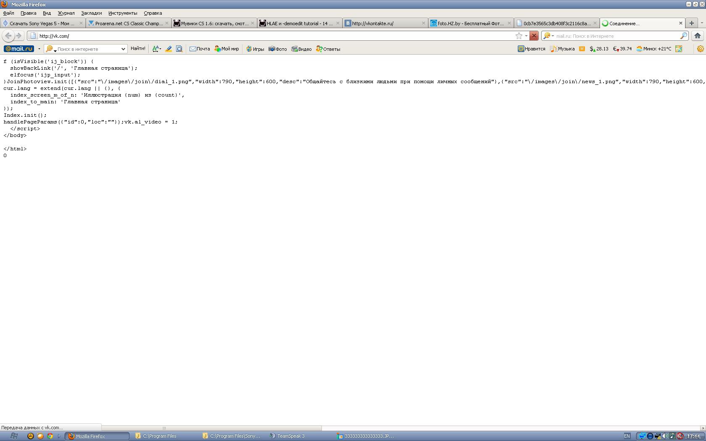Switch to the foto.HZ.by tab

pos(470,23)
